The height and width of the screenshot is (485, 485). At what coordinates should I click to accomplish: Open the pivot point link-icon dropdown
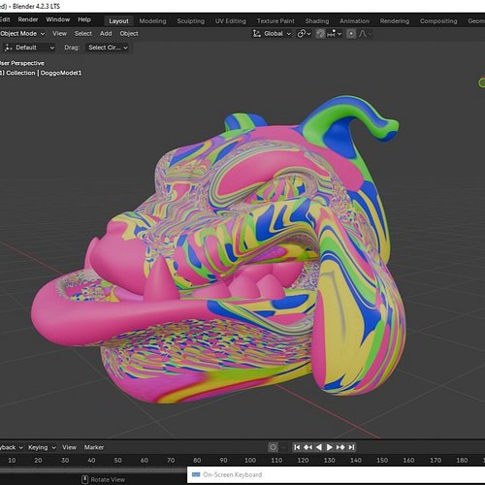pos(304,34)
